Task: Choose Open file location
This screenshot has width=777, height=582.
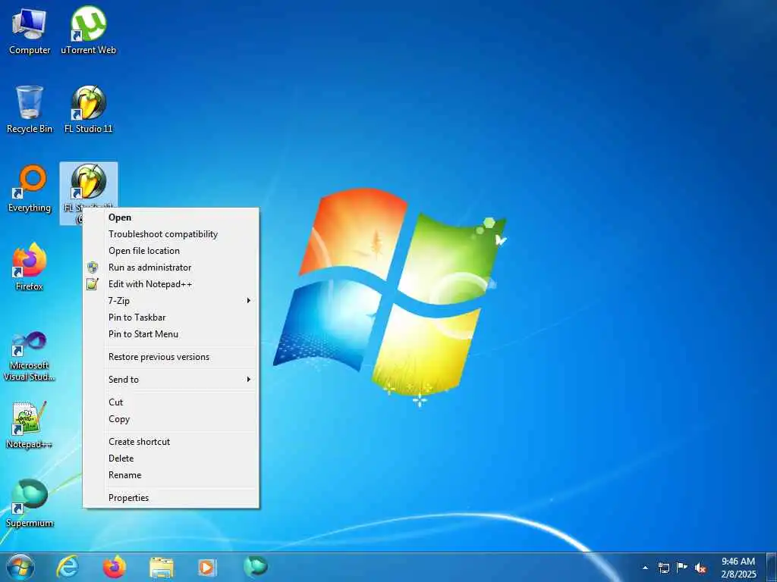Action: coord(171,251)
